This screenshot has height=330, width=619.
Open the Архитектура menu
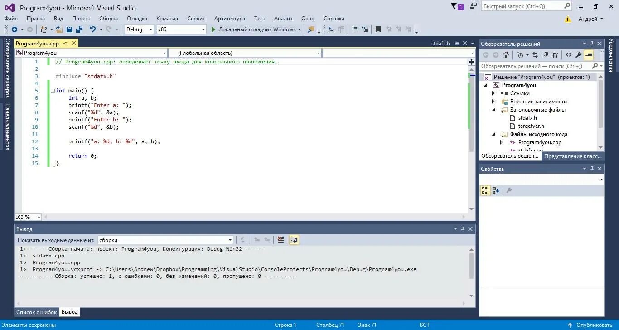point(230,19)
